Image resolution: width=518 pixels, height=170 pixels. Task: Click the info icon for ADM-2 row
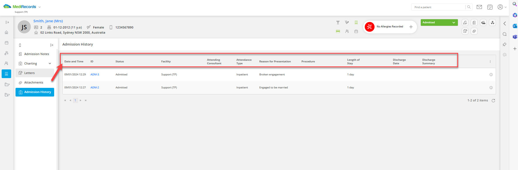(491, 88)
